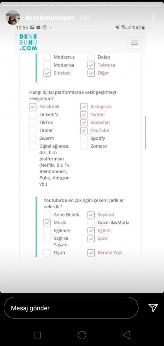Open the story three-dot options menu

point(153,17)
